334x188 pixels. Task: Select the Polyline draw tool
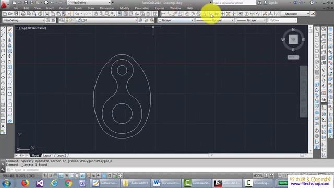coord(3,40)
